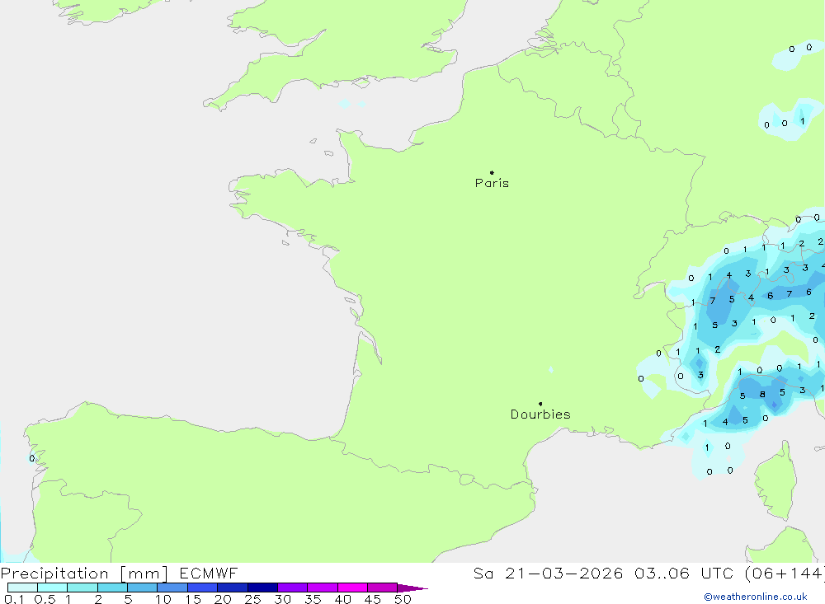Image resolution: width=825 pixels, height=604 pixels.
Task: Pick the 30–35 mm legend color swatch
Action: (293, 588)
